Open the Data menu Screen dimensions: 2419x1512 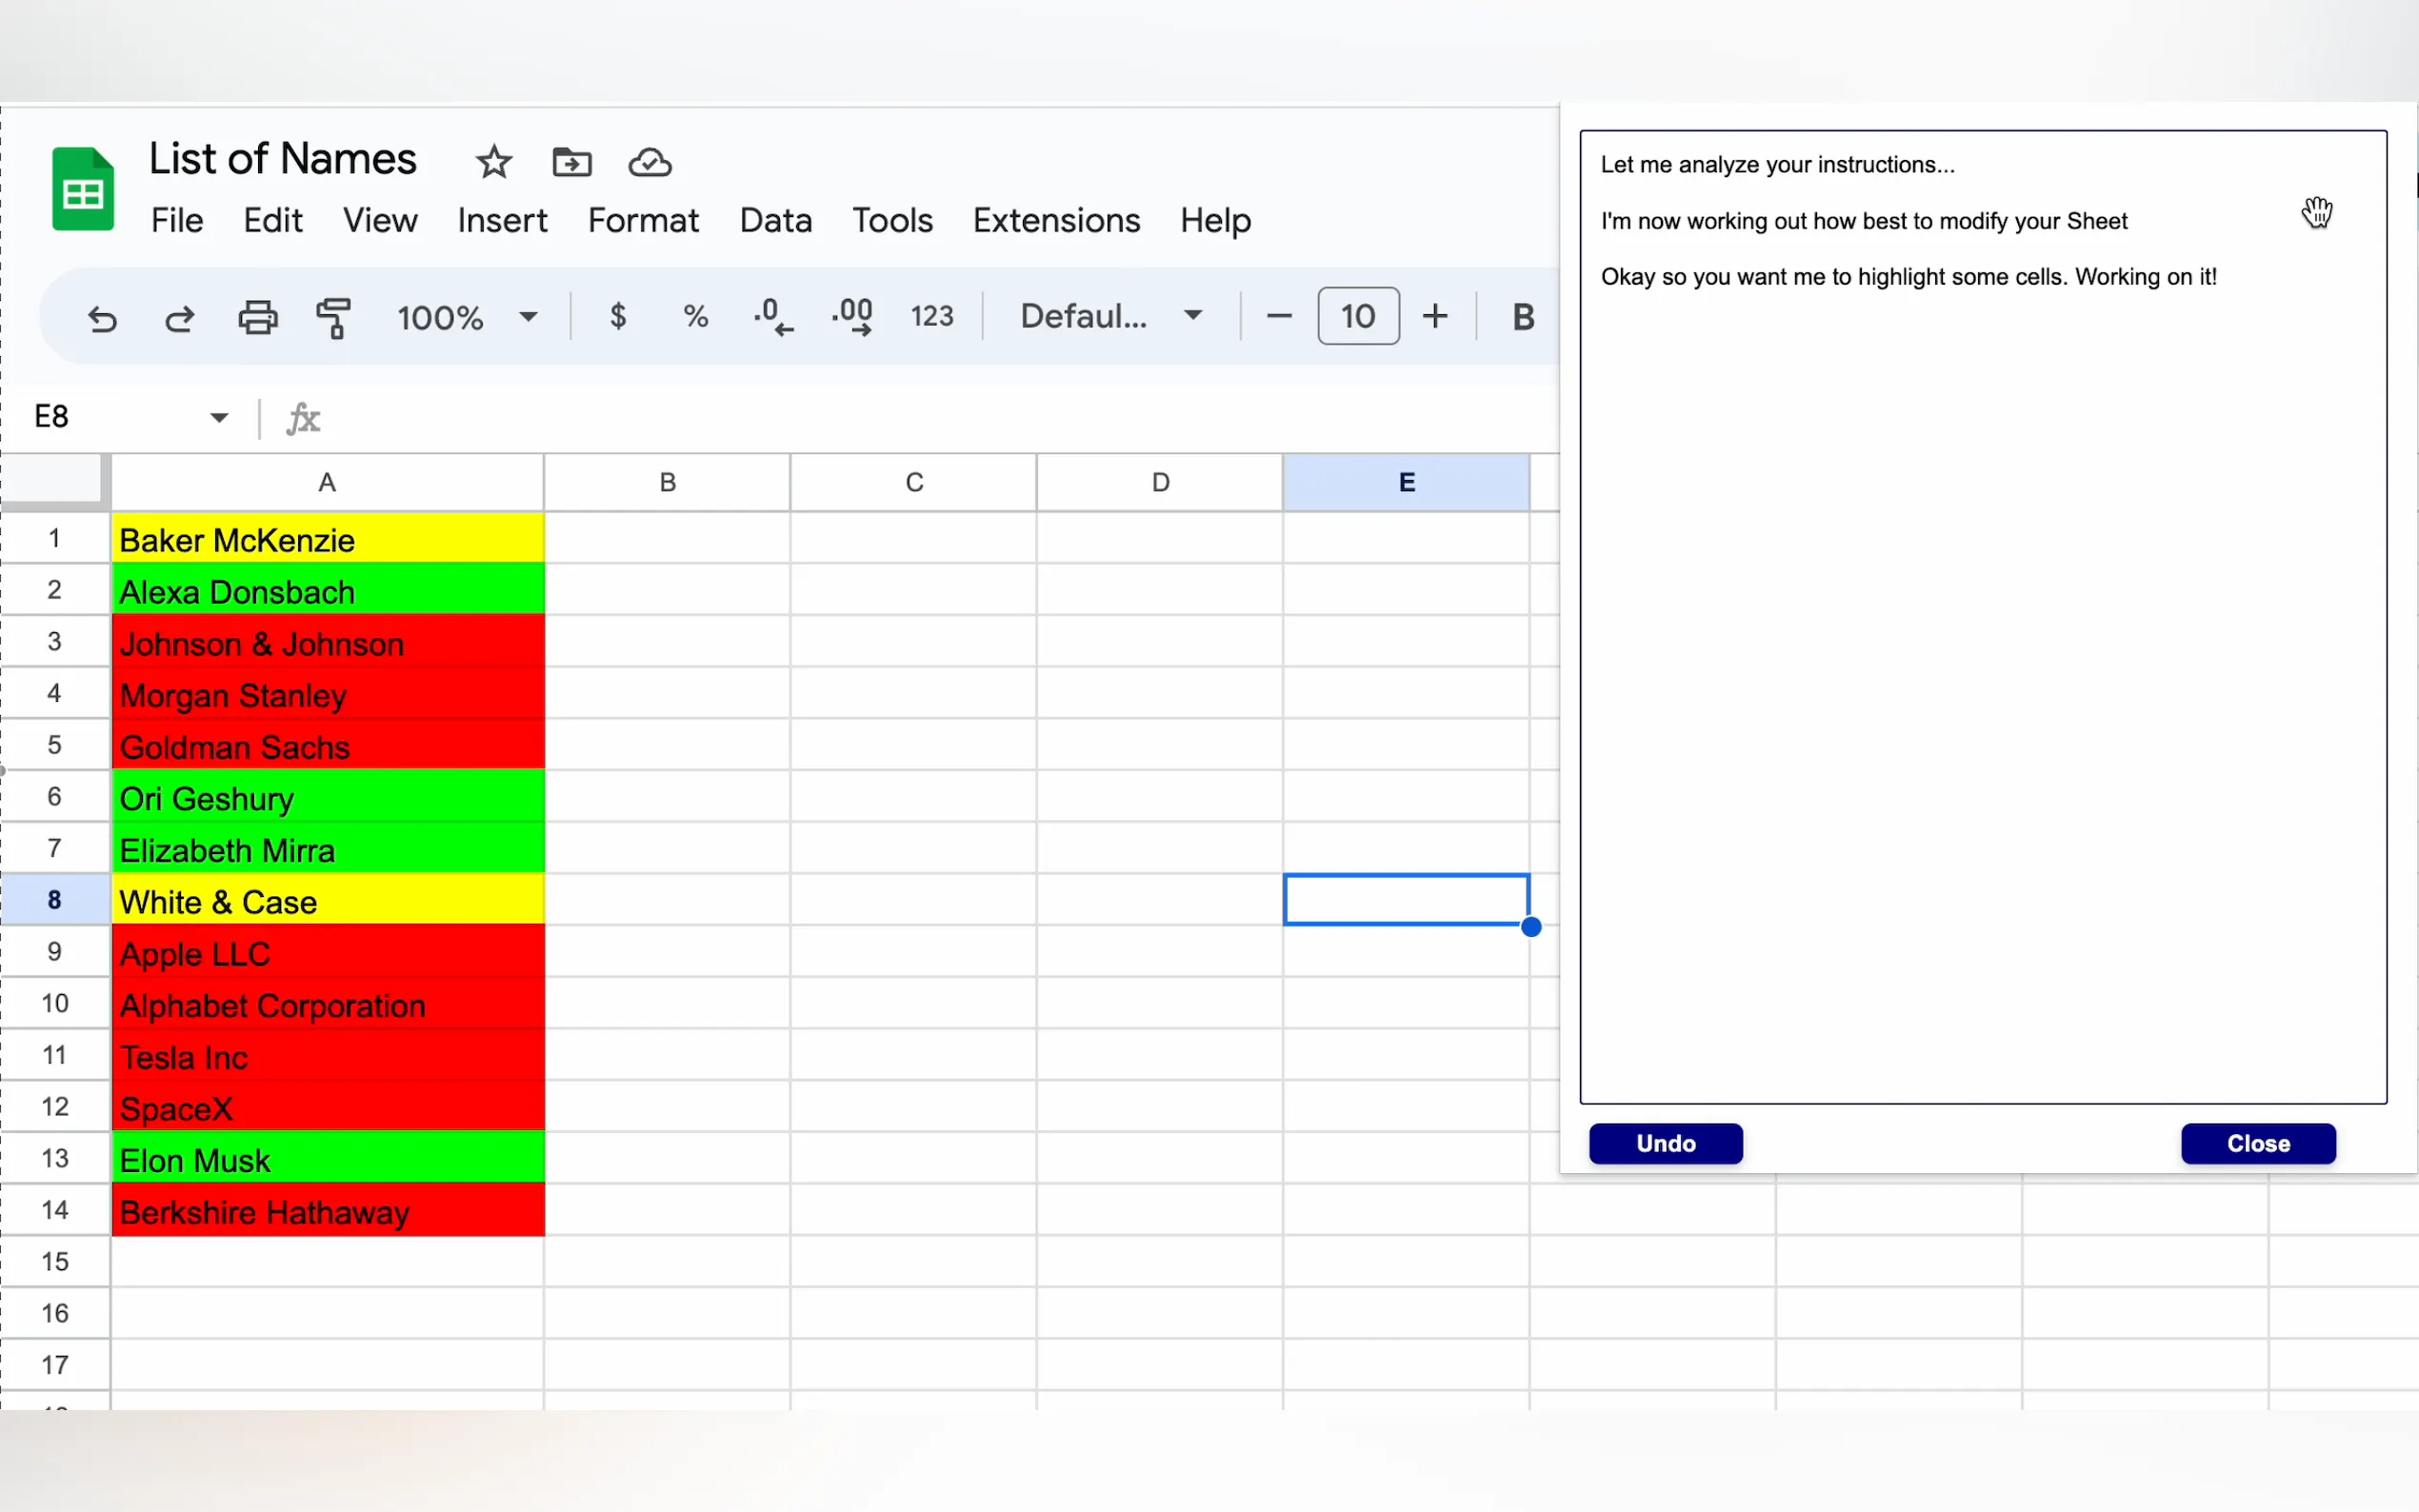pyautogui.click(x=775, y=220)
